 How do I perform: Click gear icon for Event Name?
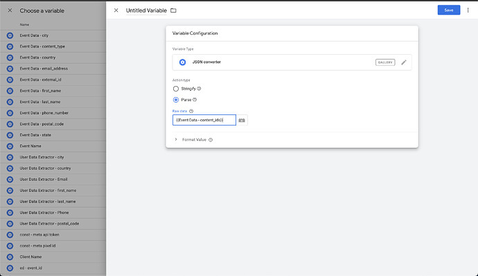tap(10, 146)
